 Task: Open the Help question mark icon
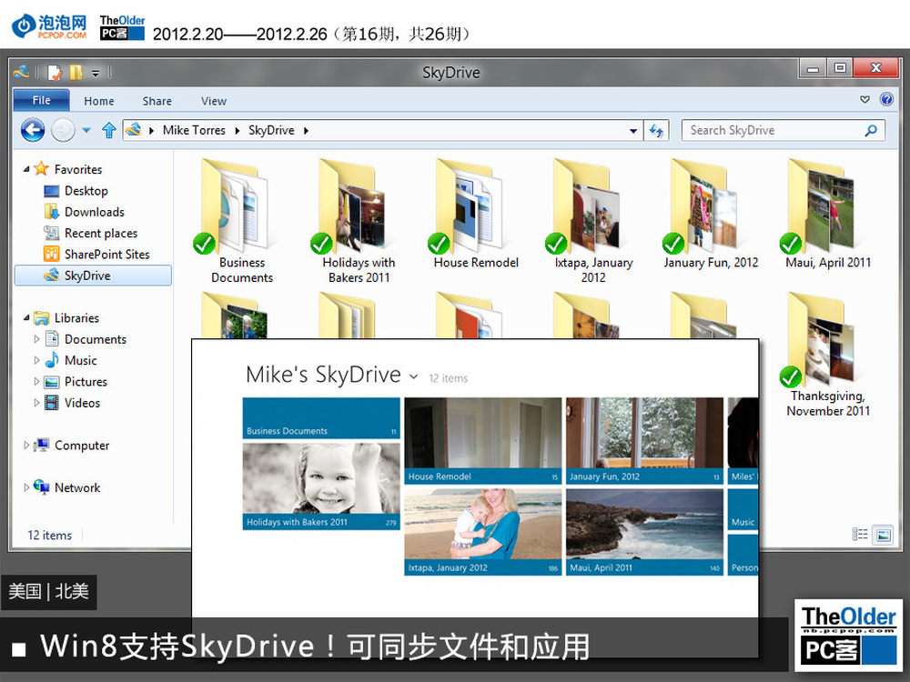pyautogui.click(x=886, y=99)
